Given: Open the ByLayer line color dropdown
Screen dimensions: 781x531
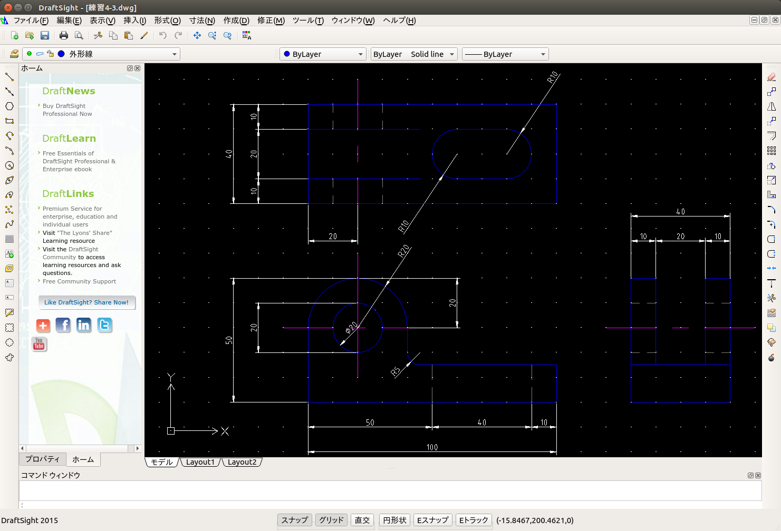Looking at the screenshot, I should 361,54.
